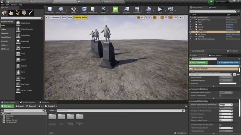241x135 pixels.
Task: Click the Blueprint/Add Script button
Action: [229, 63]
